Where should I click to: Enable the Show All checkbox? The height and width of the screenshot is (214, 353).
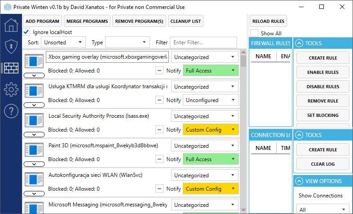(x=254, y=34)
